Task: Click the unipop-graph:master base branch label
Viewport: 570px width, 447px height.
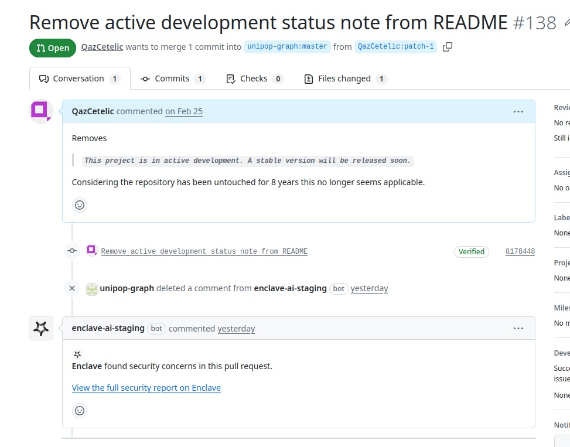Action: [287, 47]
